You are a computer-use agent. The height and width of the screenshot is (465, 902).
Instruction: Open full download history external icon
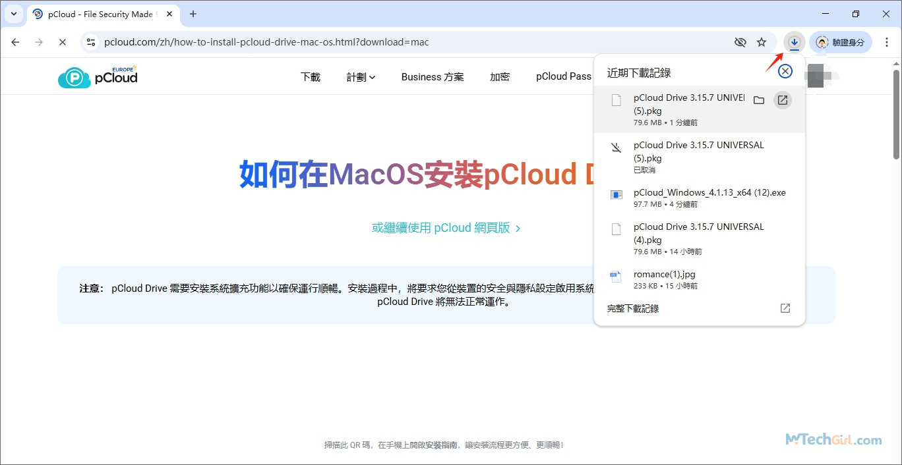click(785, 308)
